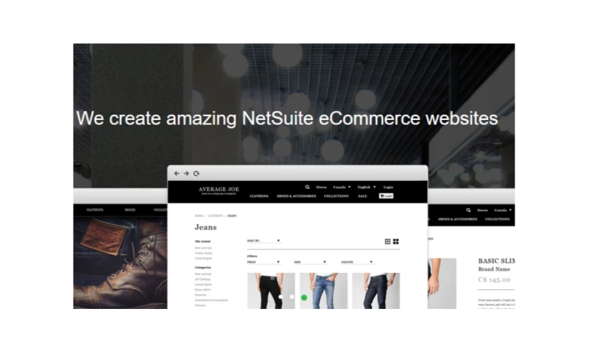The image size is (589, 353).
Task: Click search magnifier in right background site
Action: [x=468, y=210]
